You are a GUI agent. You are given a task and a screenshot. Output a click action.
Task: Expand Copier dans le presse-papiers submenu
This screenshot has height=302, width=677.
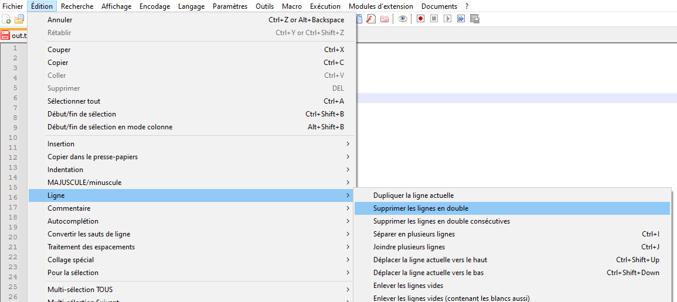(x=192, y=157)
